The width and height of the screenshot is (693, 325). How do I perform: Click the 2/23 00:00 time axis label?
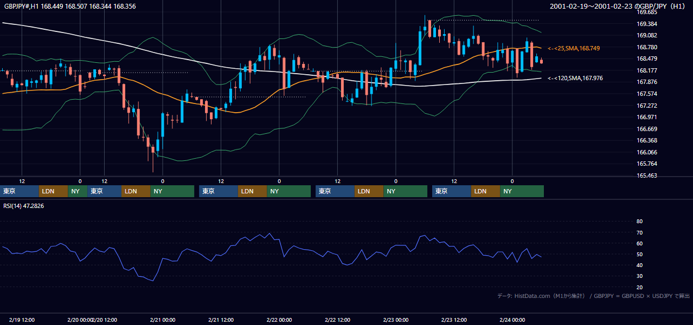click(x=396, y=320)
